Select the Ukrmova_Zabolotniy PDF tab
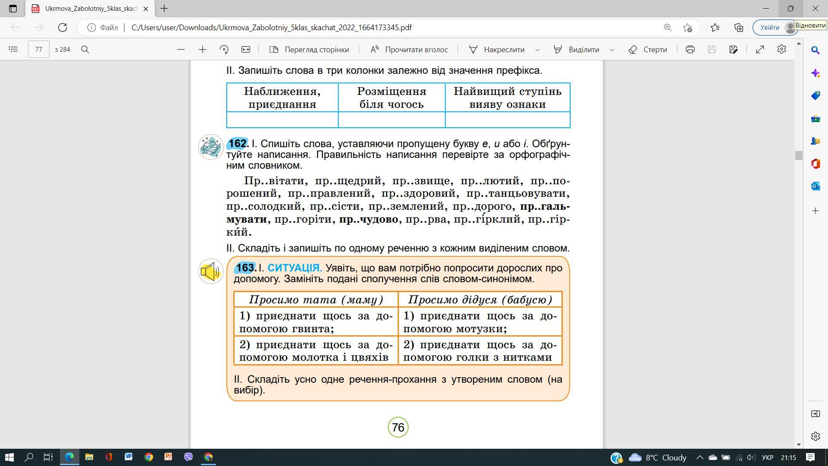The width and height of the screenshot is (828, 466). pos(91,9)
